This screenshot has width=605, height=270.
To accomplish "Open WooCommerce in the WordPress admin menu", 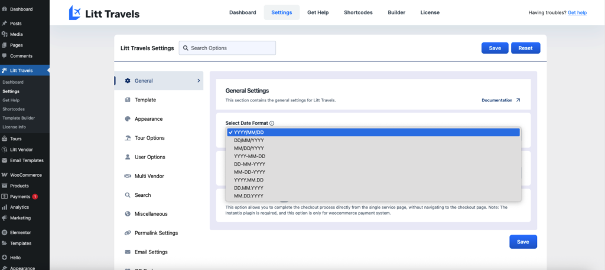I will click(x=27, y=175).
